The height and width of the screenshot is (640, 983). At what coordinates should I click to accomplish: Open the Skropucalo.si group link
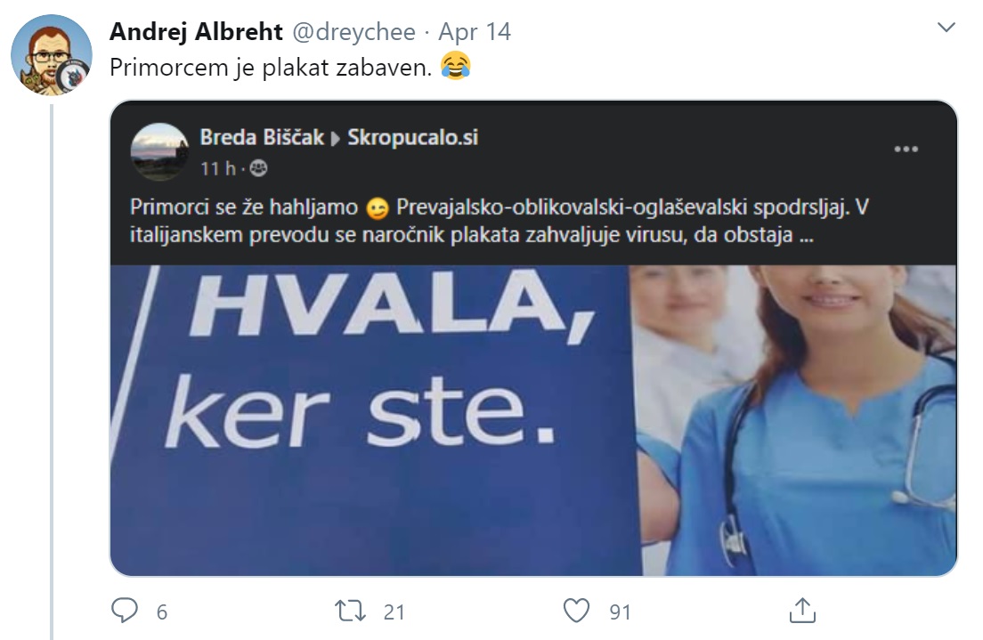click(412, 137)
